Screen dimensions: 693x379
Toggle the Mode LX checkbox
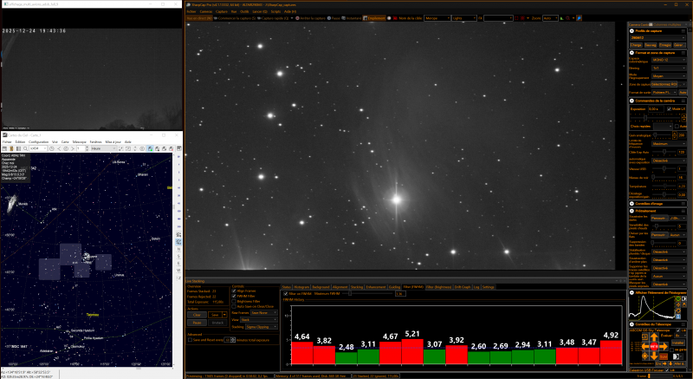tap(669, 108)
